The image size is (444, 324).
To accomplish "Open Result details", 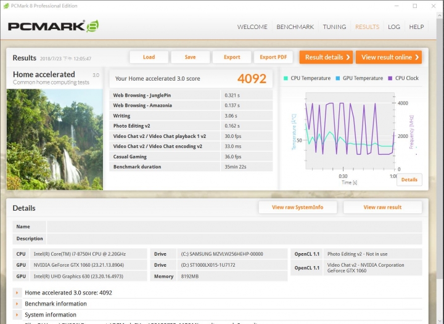I will tap(326, 57).
